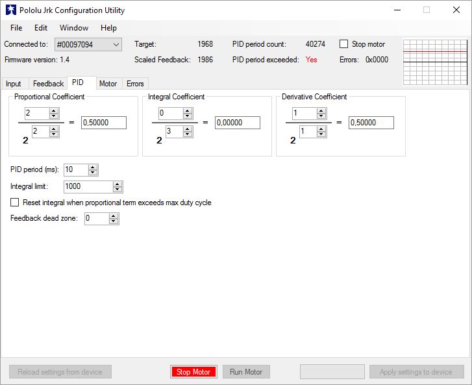The image size is (472, 385).
Task: Decrease the Derivative Coefficient numerator value
Action: coord(321,116)
